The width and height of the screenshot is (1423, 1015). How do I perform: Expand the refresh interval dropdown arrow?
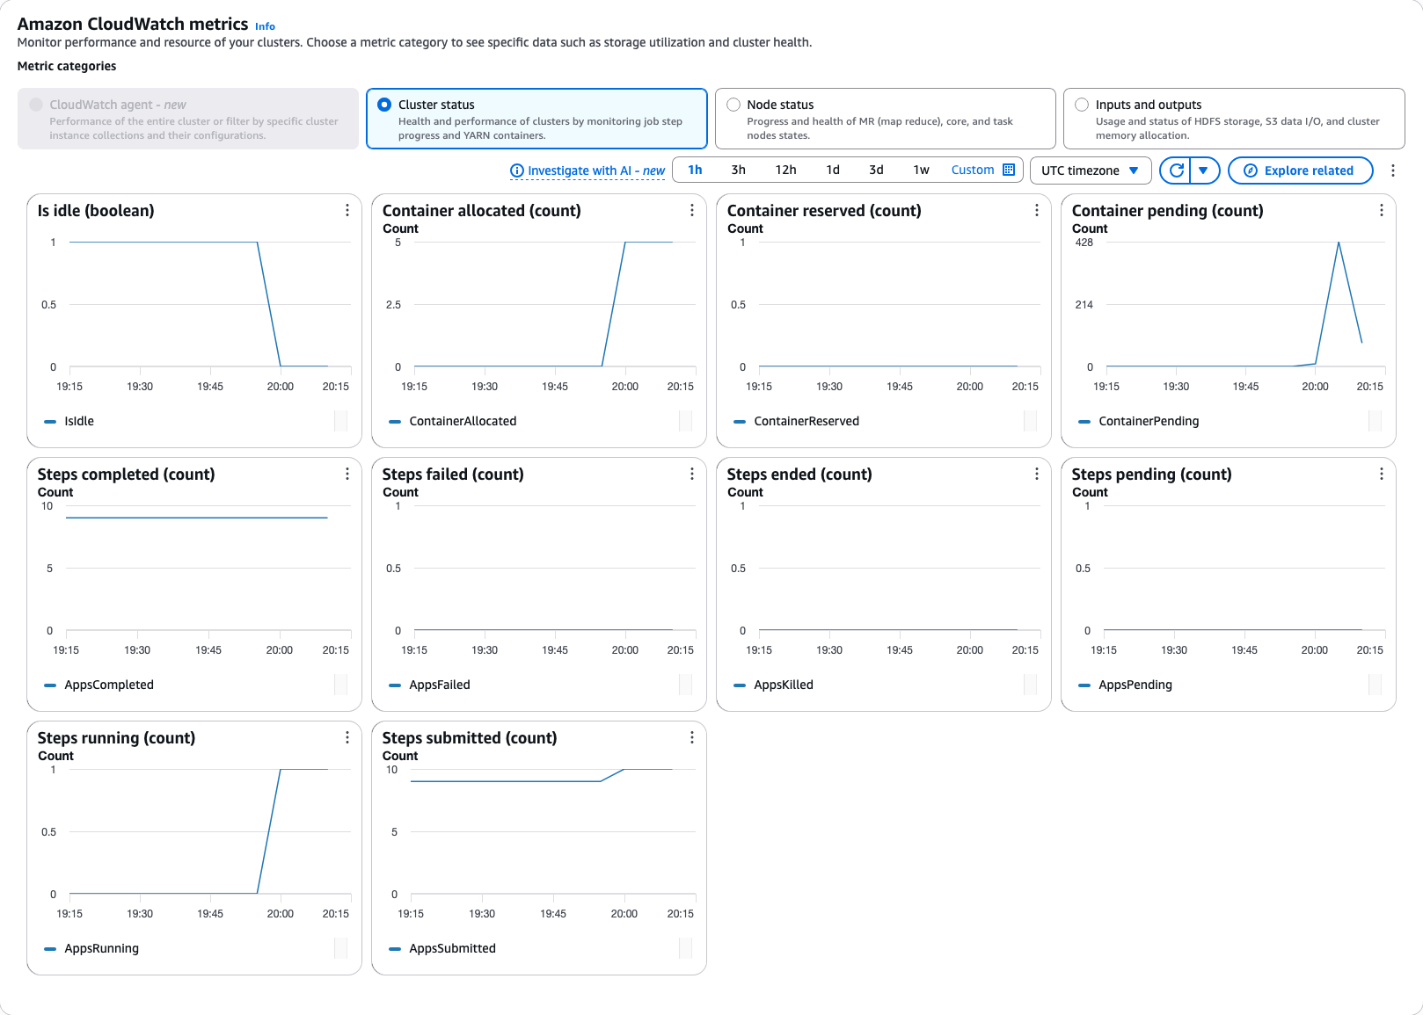1204,170
